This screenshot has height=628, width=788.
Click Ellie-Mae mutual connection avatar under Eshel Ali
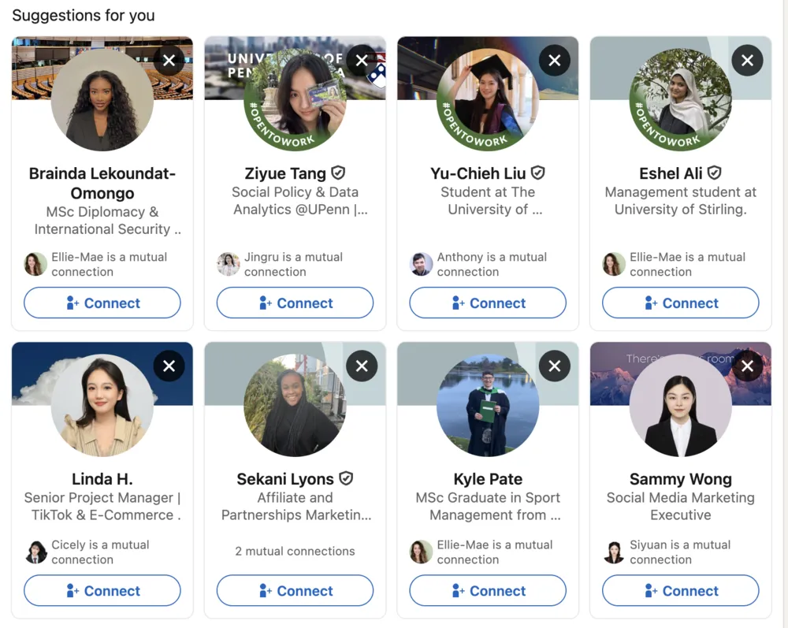click(614, 264)
